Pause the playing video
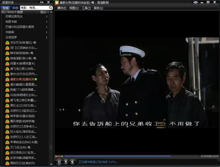Image resolution: width=220 pixels, height=167 pixels. tap(59, 162)
